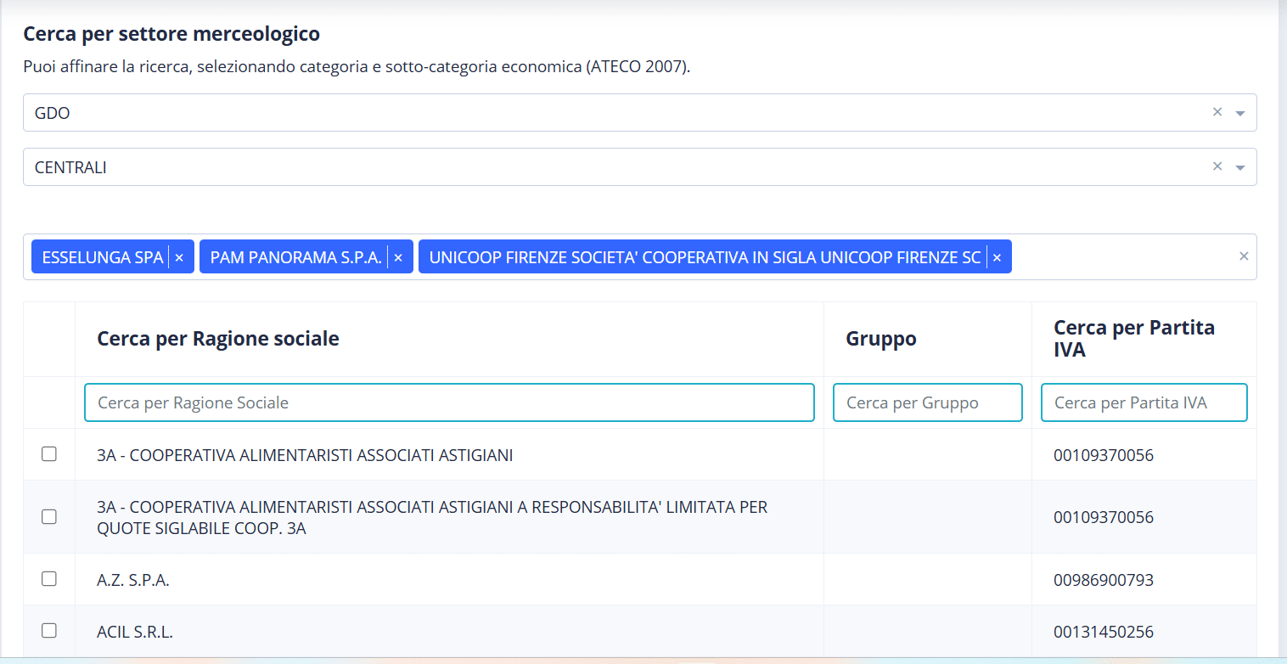Open the selected companies multi-select field
Screen dimensions: 1287x664
[x=1121, y=257]
